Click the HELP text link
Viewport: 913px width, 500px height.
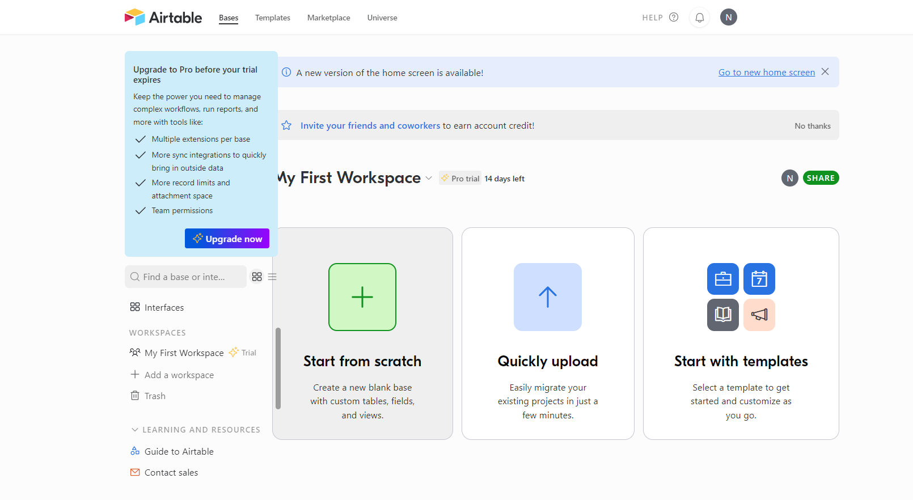pyautogui.click(x=652, y=18)
